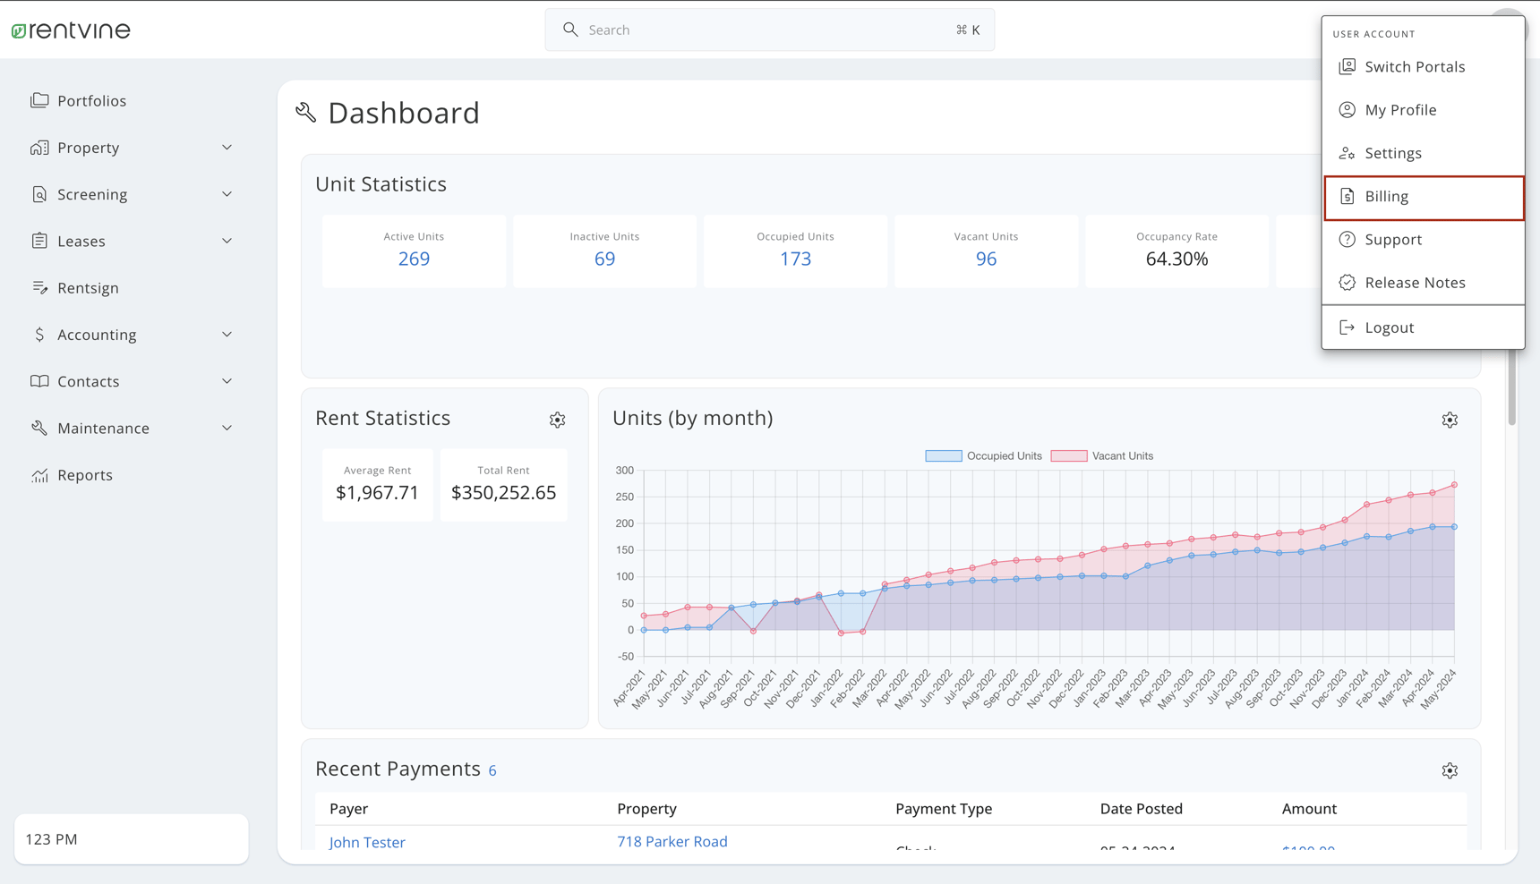The width and height of the screenshot is (1540, 884).
Task: Click the Reports chart icon
Action: pyautogui.click(x=39, y=475)
